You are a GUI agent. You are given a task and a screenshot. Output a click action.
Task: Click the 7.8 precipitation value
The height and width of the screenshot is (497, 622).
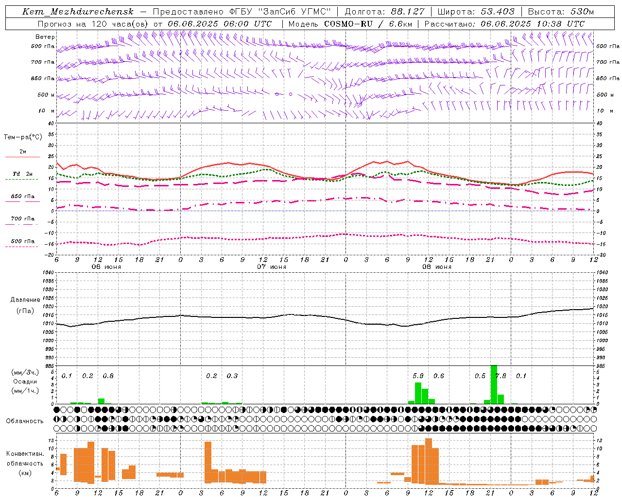[x=501, y=376]
